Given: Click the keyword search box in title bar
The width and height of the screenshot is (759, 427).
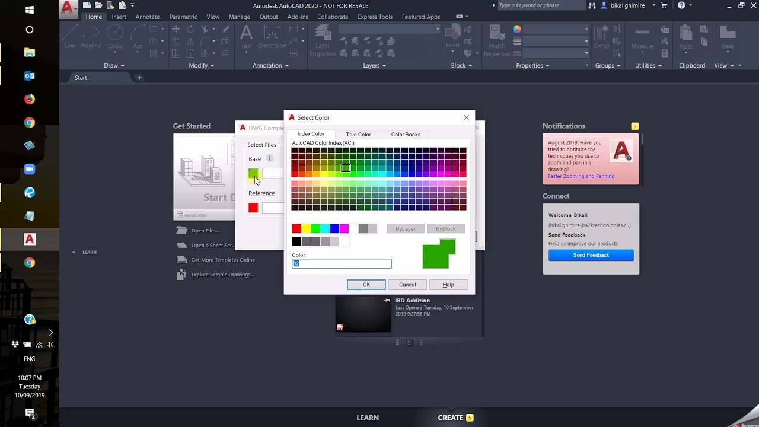Looking at the screenshot, I should (x=541, y=5).
